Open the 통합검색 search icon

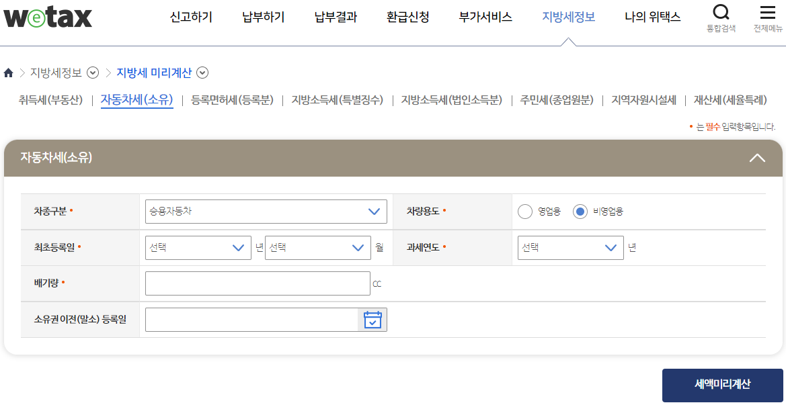point(721,11)
